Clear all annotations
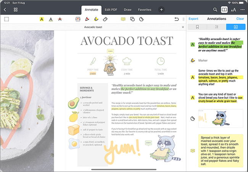The width and height of the screenshot is (248, 172). click(x=240, y=19)
